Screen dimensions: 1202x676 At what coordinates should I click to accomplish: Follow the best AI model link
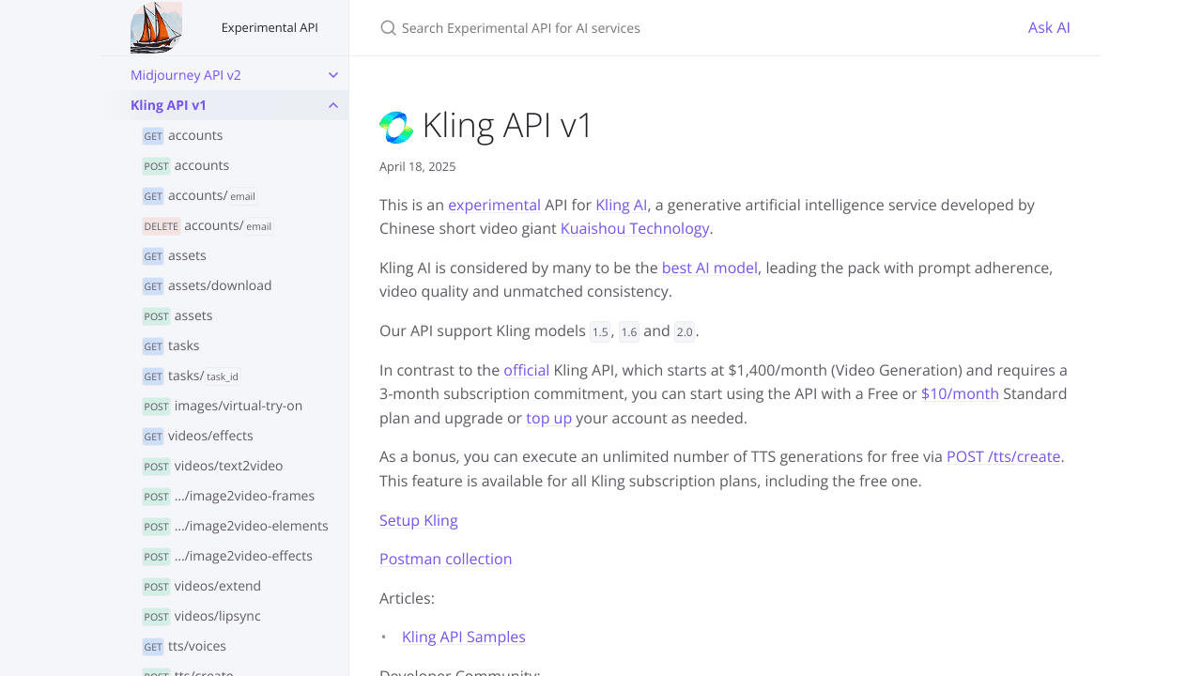pyautogui.click(x=710, y=268)
